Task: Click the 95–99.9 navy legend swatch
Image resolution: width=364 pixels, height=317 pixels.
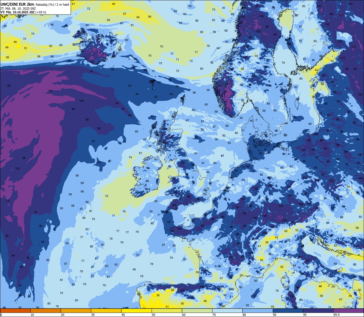Action: [318, 311]
